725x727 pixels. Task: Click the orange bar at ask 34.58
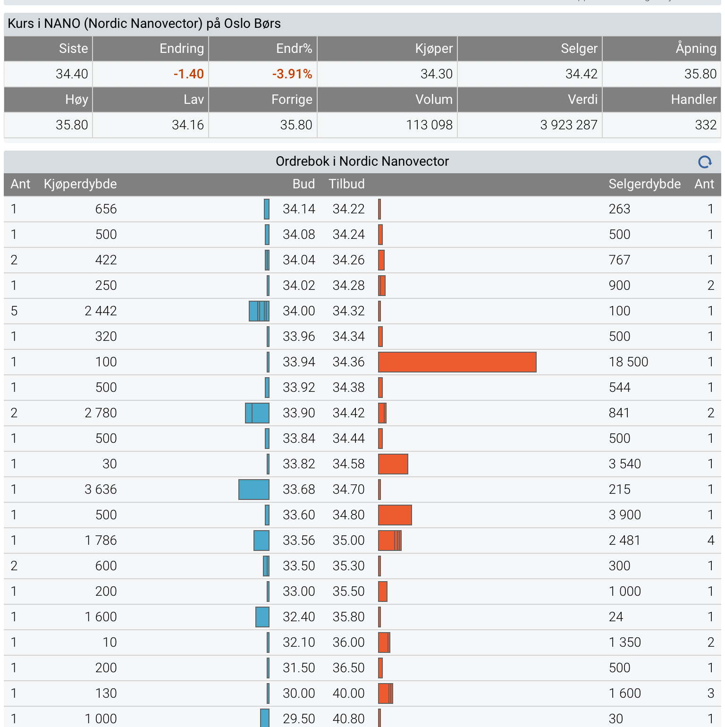point(393,464)
